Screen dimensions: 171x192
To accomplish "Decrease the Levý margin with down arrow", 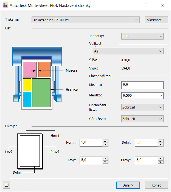I will tap(105, 162).
